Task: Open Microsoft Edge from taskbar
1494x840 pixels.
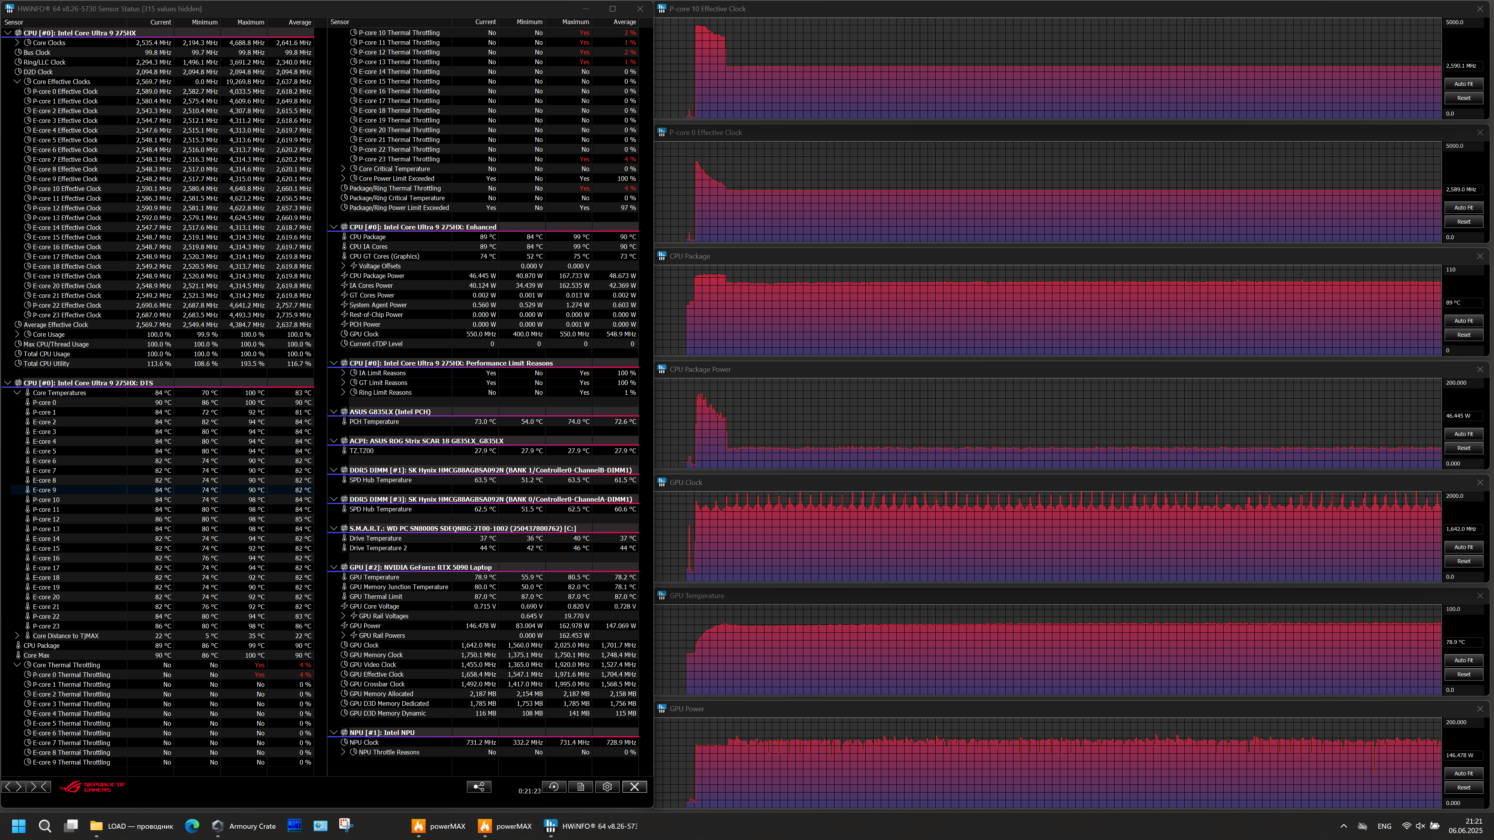Action: click(192, 826)
